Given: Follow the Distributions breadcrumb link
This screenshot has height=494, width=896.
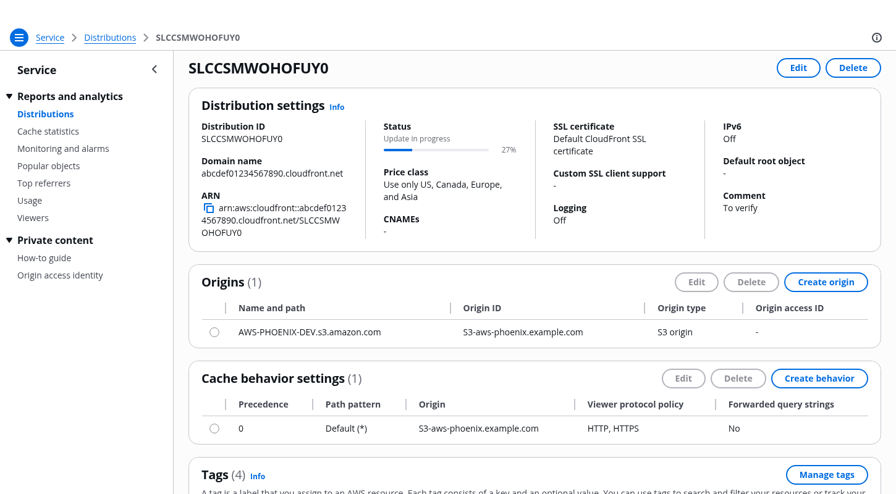Looking at the screenshot, I should click(x=110, y=38).
